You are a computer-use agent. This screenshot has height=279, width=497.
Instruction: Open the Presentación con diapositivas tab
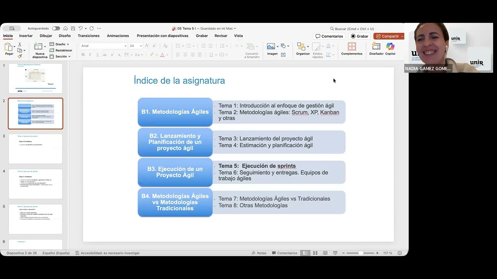163,36
